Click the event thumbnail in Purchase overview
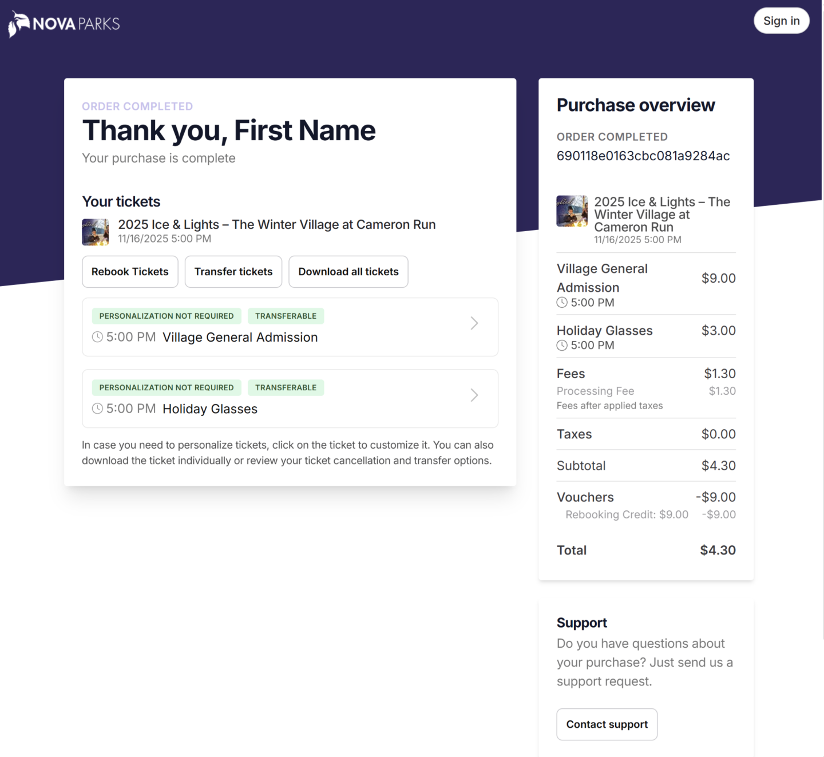Viewport: 824px width, 757px height. (572, 211)
